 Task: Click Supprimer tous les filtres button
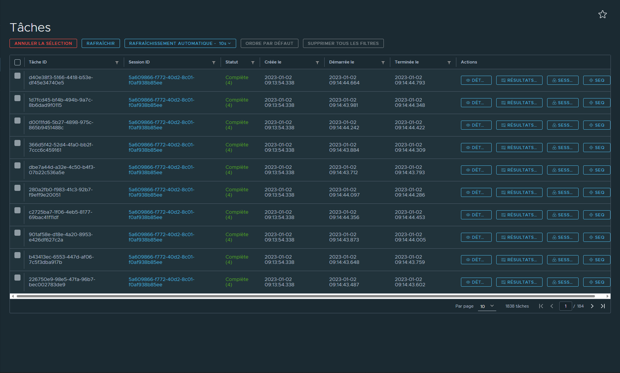343,43
